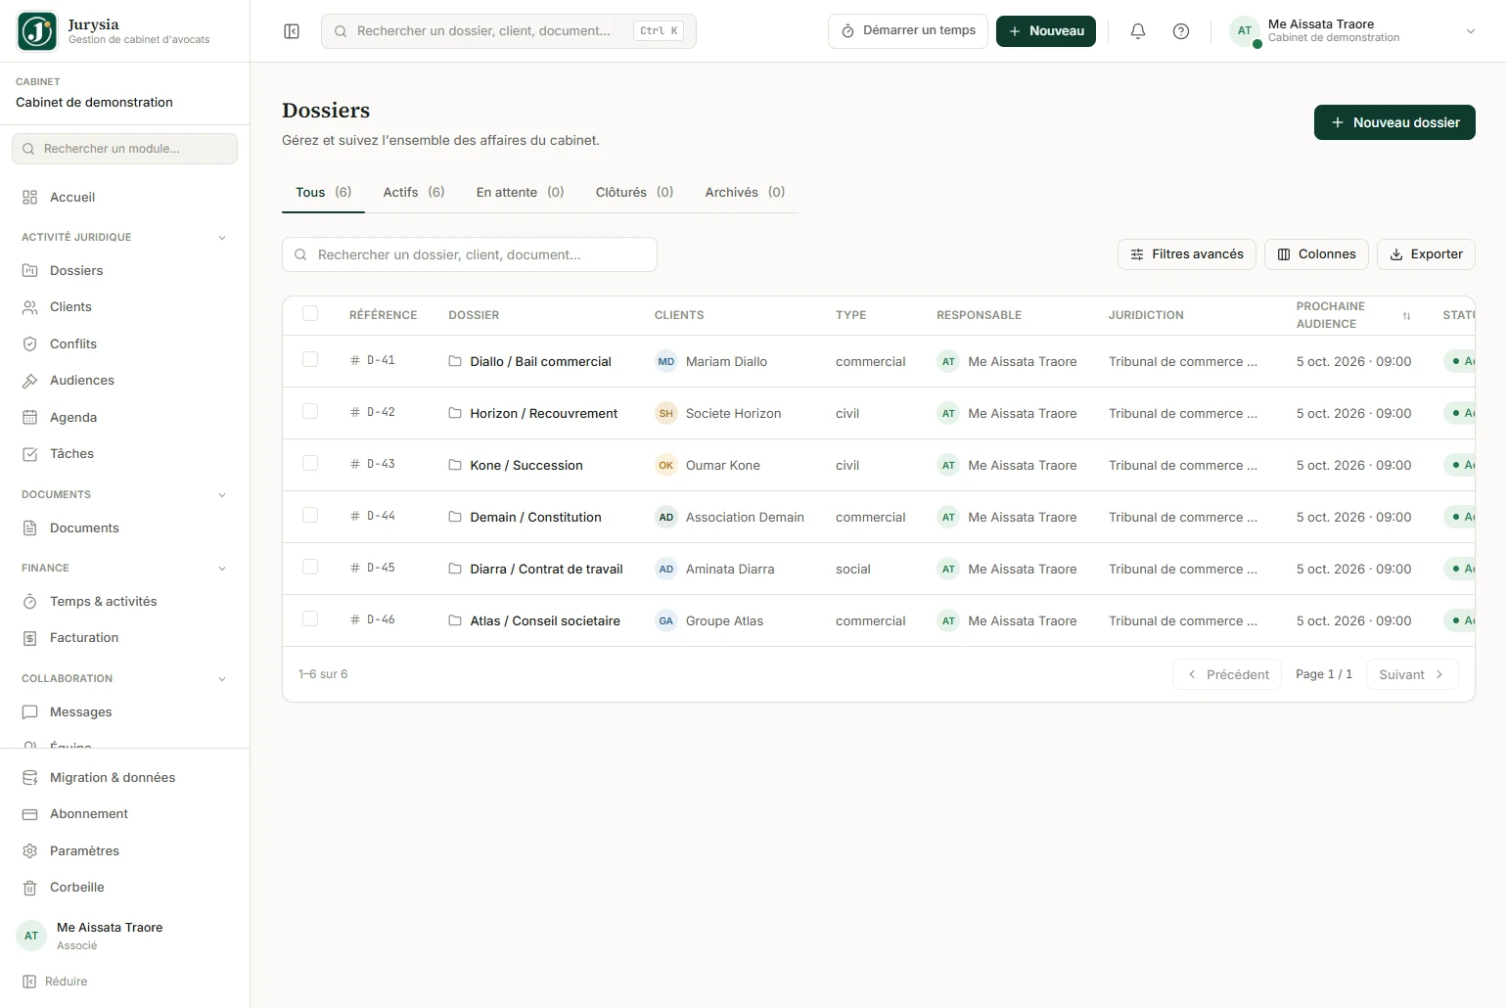
Task: Collapse the Documents sidebar section
Action: [x=222, y=495]
